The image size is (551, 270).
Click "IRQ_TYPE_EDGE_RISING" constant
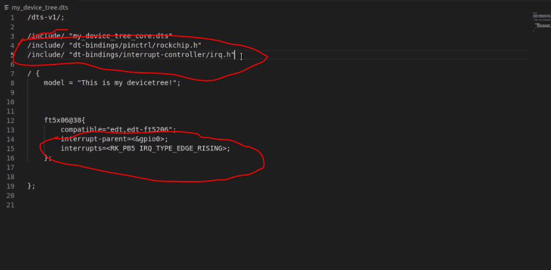181,149
